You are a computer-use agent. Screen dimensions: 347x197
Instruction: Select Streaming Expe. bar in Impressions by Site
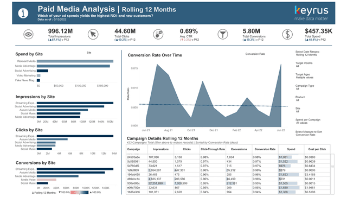coord(75,103)
